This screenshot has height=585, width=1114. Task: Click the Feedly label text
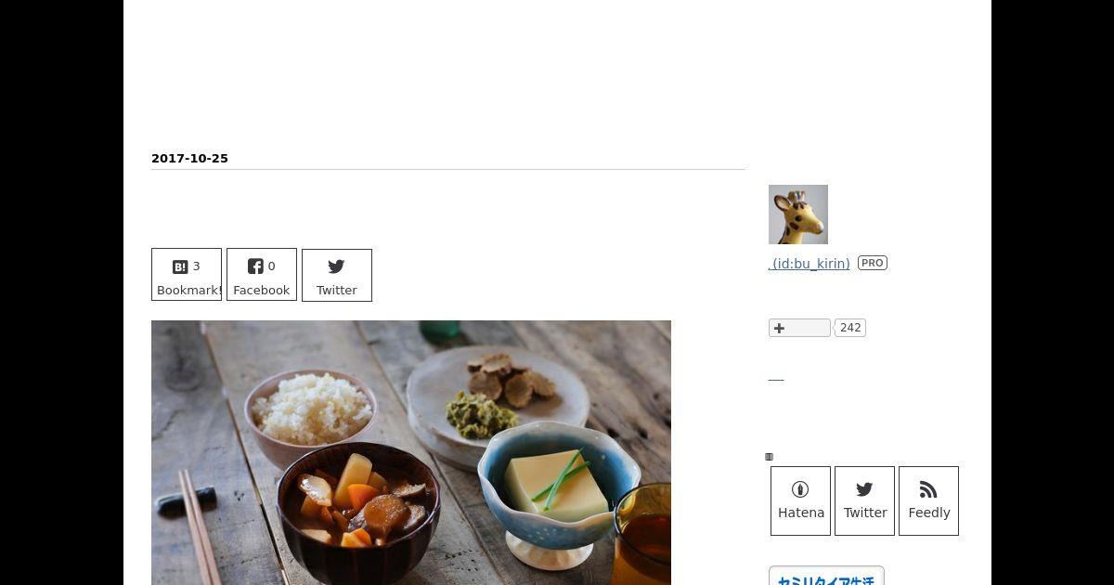pyautogui.click(x=929, y=513)
